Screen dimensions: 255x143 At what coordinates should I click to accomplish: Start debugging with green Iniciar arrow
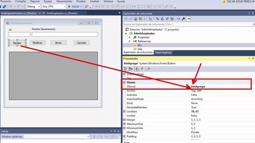(x=69, y=6)
